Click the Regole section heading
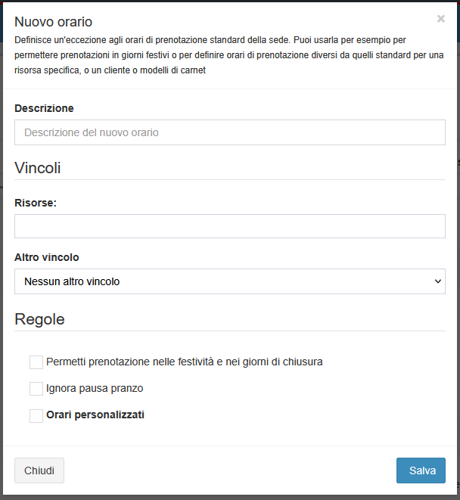Viewport: 460px width, 500px height. point(39,319)
